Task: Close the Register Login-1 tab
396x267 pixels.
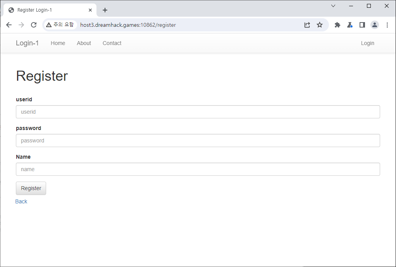Action: pos(91,10)
